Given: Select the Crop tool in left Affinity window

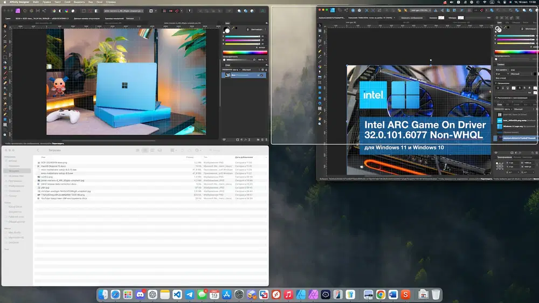Looking at the screenshot, I should [5, 42].
